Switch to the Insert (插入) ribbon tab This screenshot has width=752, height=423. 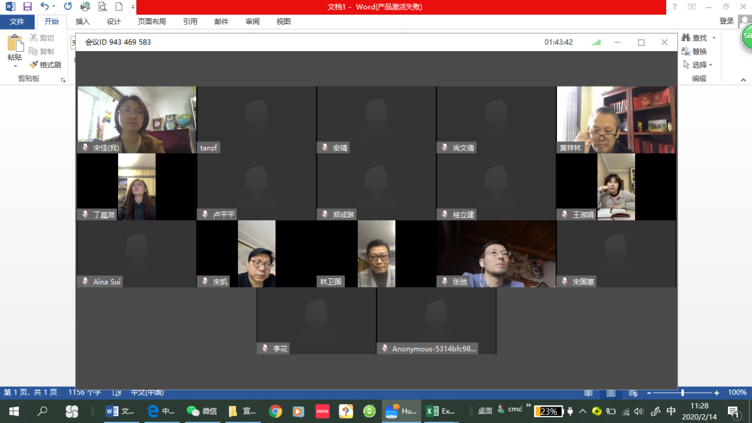coord(83,21)
